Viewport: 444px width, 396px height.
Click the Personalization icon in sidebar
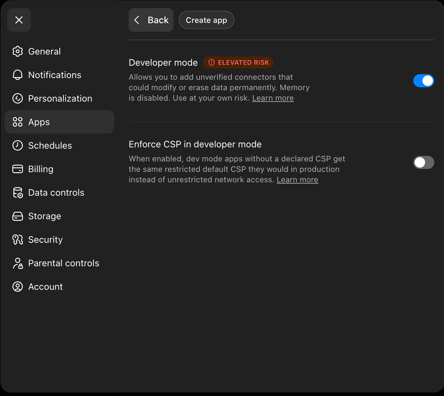pyautogui.click(x=18, y=98)
